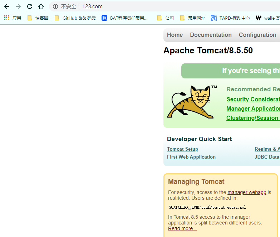Follow the Read more... link
The width and height of the screenshot is (280, 237).
[182, 229]
